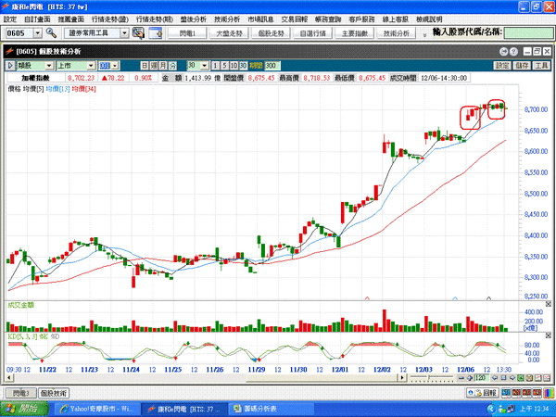The image size is (556, 417).
Task: Click the chart's horizontal scrollbar right arrow
Action: [x=402, y=378]
